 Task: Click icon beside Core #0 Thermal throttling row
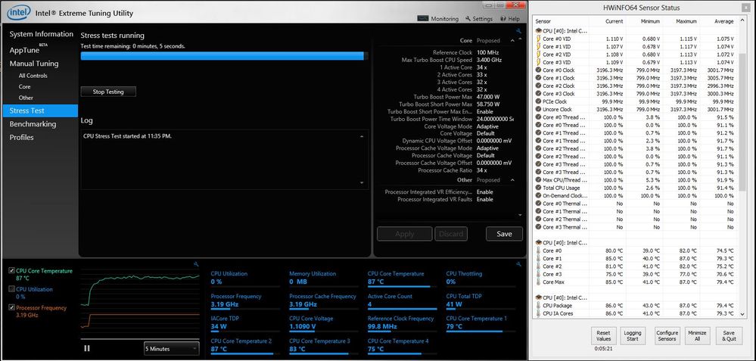[539, 204]
